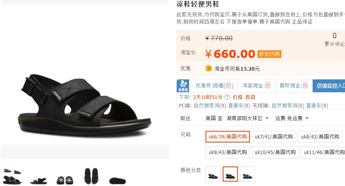Click the 店透视 squirrel logo icon
The image size is (345, 186).
pyautogui.click(x=183, y=86)
